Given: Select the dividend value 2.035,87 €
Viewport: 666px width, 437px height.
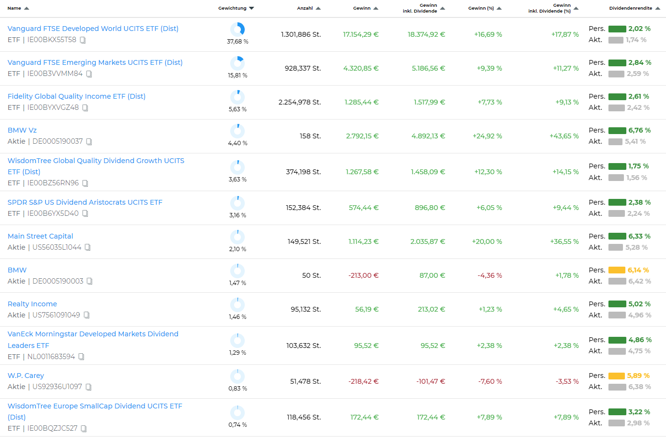Looking at the screenshot, I should pyautogui.click(x=428, y=241).
